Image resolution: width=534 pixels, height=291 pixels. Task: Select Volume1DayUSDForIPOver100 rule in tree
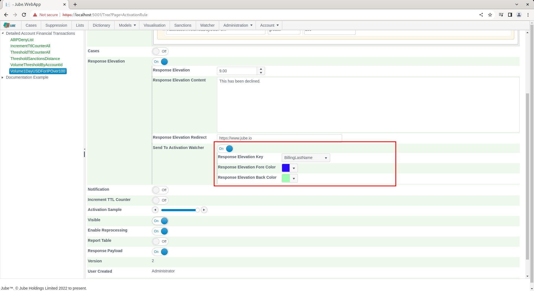pyautogui.click(x=38, y=71)
